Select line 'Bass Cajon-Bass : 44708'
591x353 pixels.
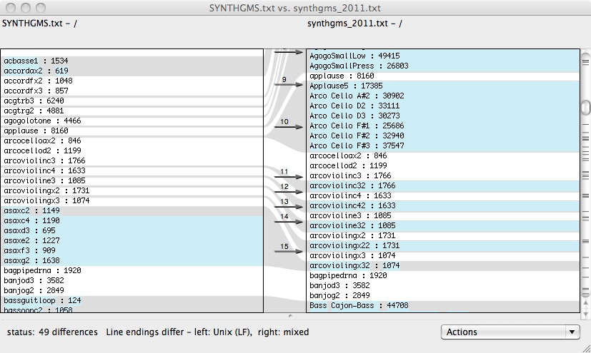coord(443,306)
